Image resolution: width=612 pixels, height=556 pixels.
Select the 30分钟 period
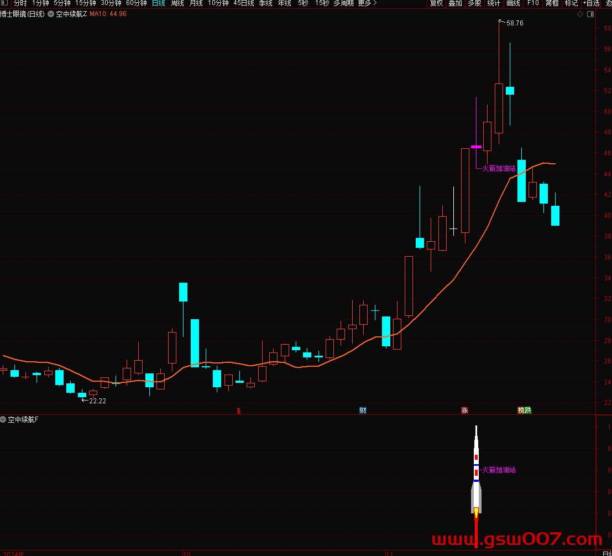point(111,3)
